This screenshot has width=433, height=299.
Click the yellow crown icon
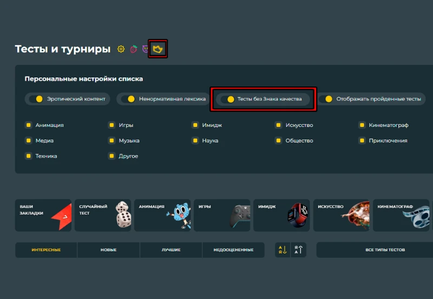tap(158, 49)
